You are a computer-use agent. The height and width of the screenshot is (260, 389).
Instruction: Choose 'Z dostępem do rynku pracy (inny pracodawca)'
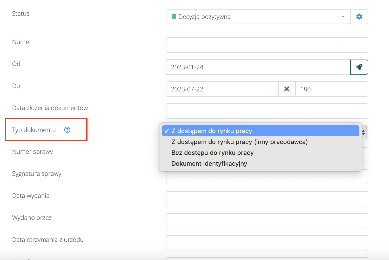pos(239,142)
